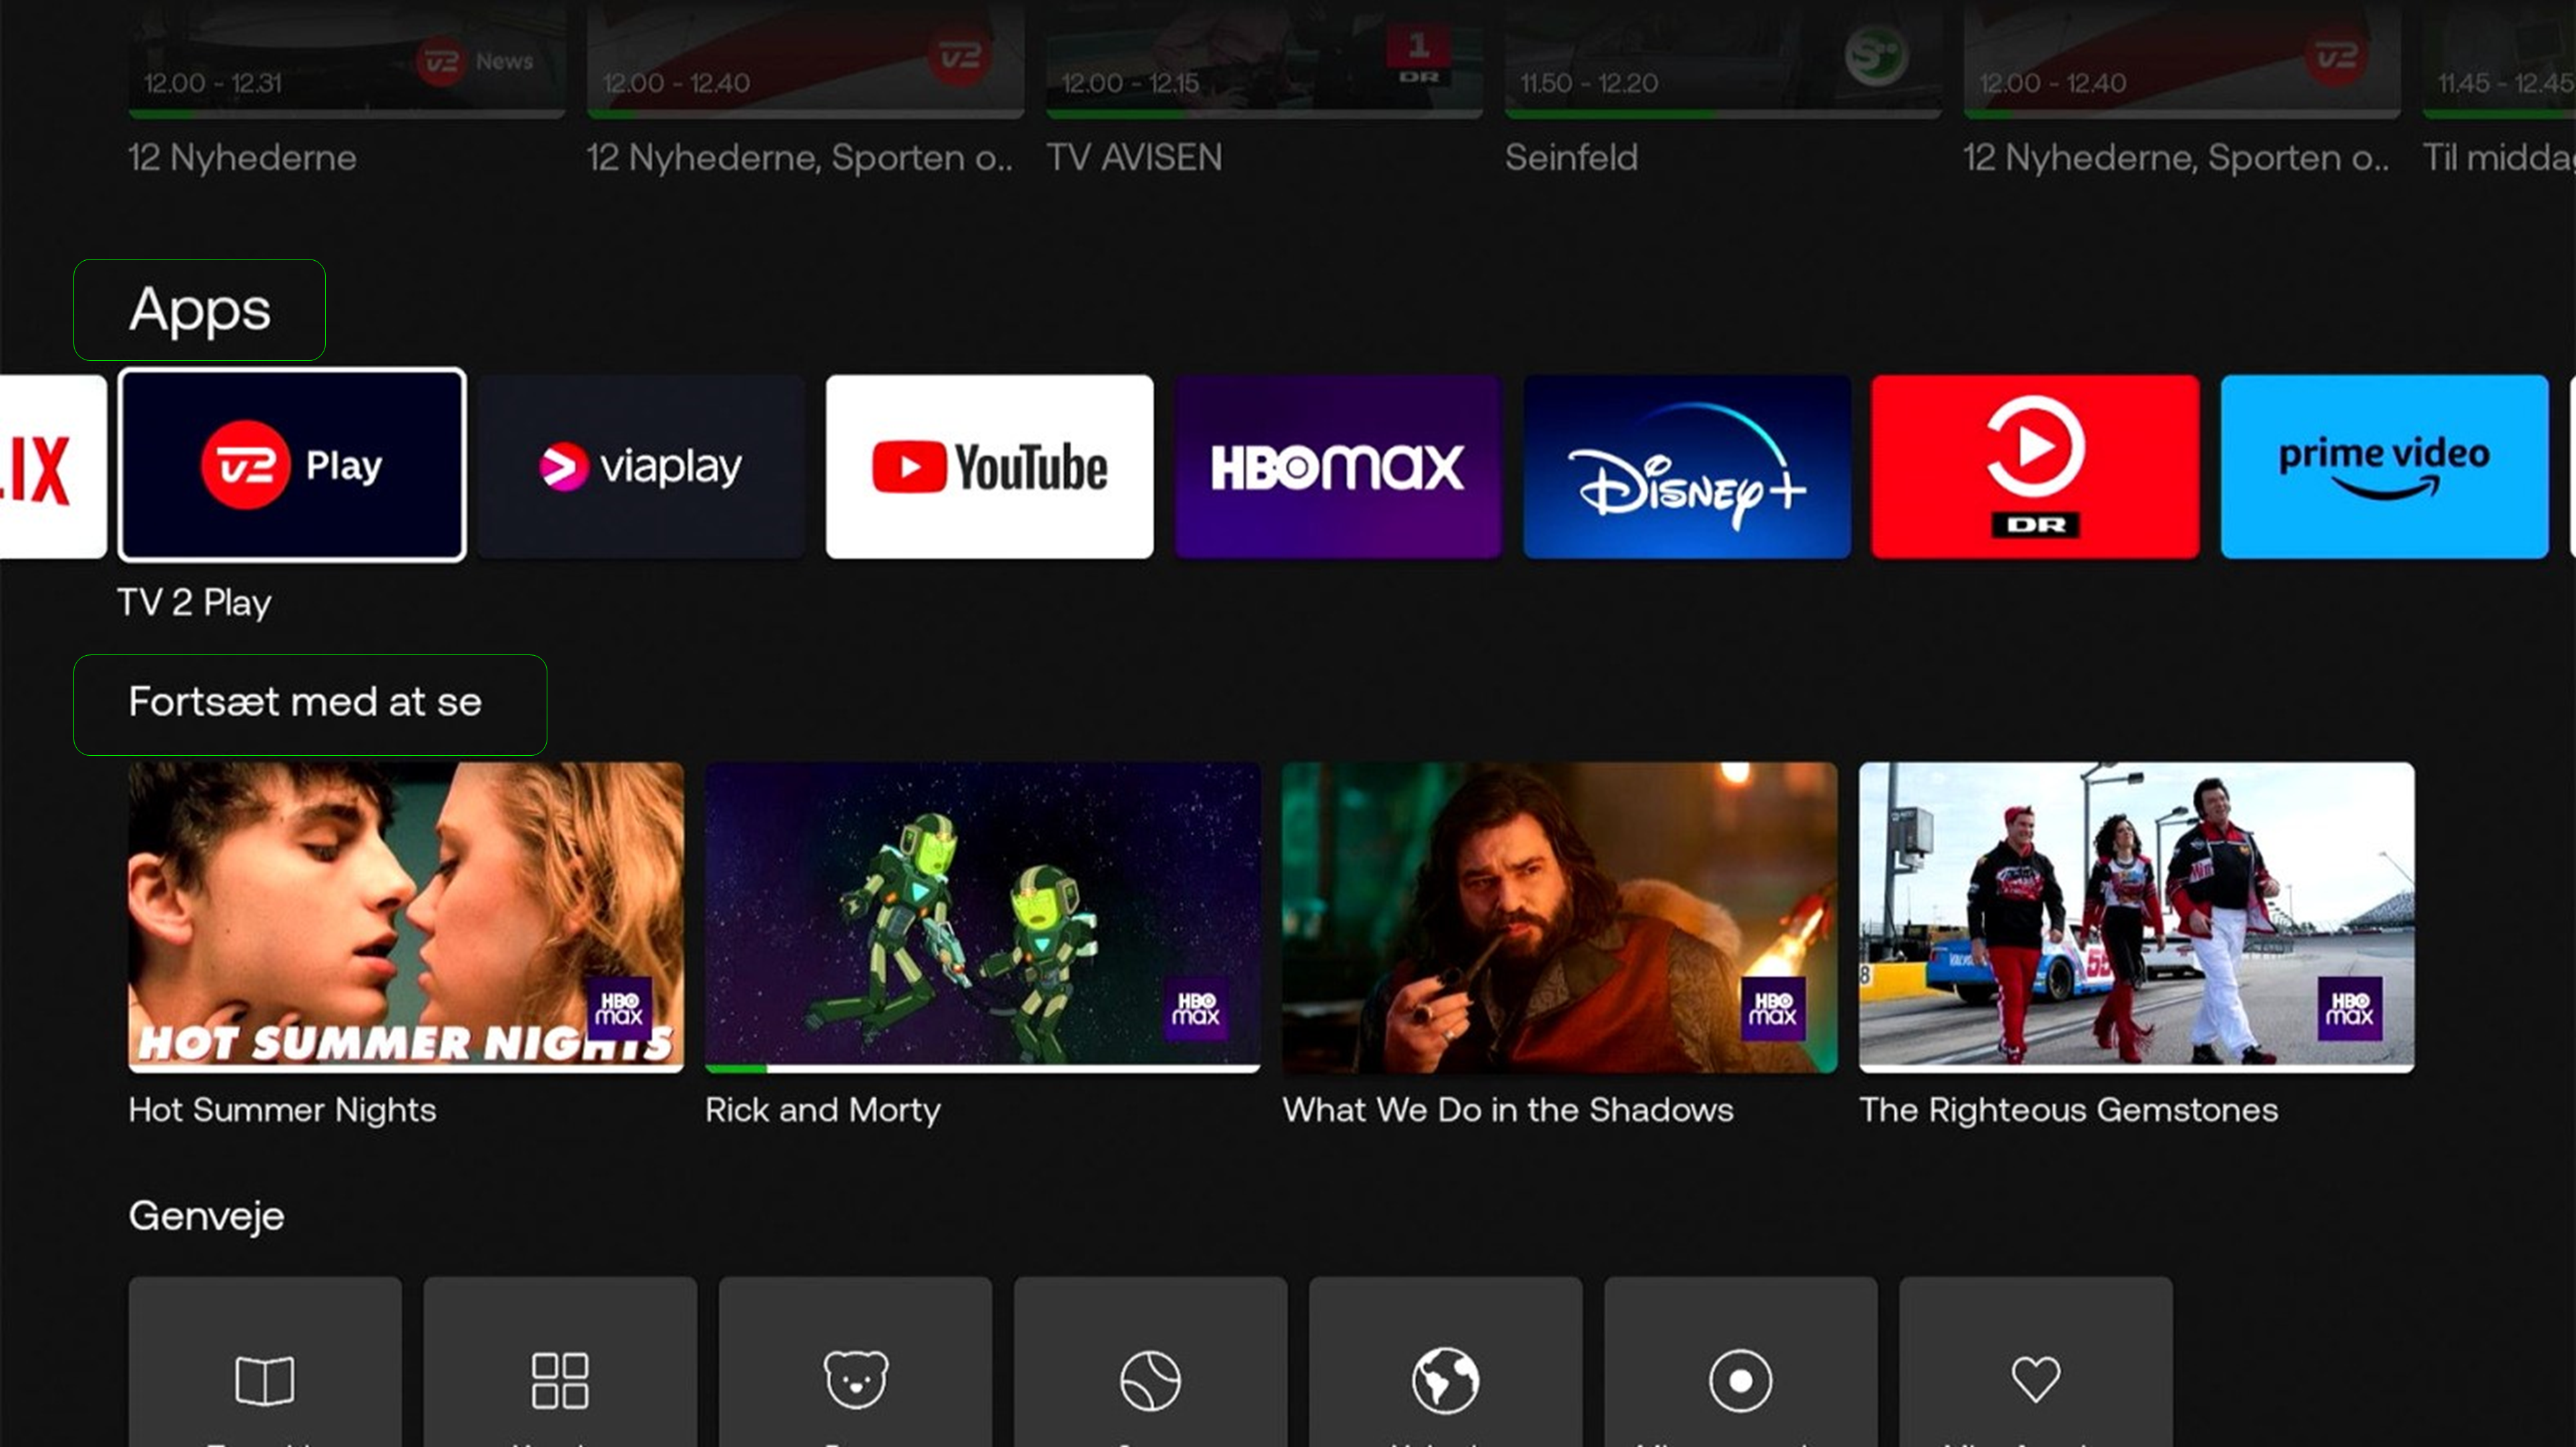
Task: Continue What We Do in the Shadows thumbnail
Action: coord(1559,917)
